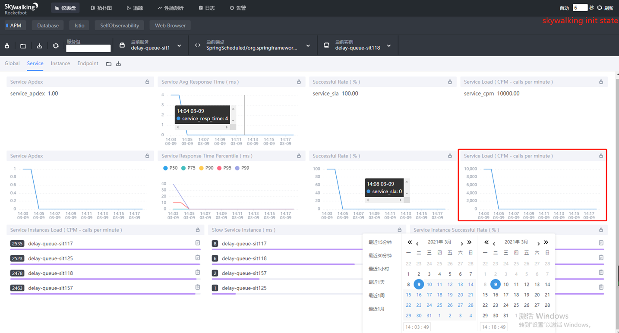Switch to the Web Browser dashboard

170,25
